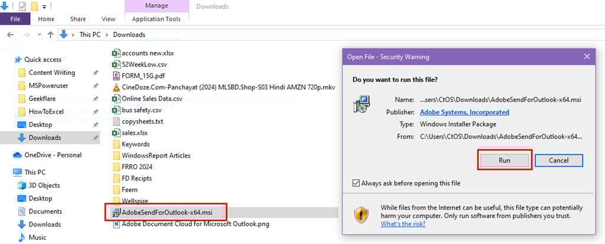Click the VLC cone icon of the mkv file
Screen dimensions: 605x244
[116, 87]
